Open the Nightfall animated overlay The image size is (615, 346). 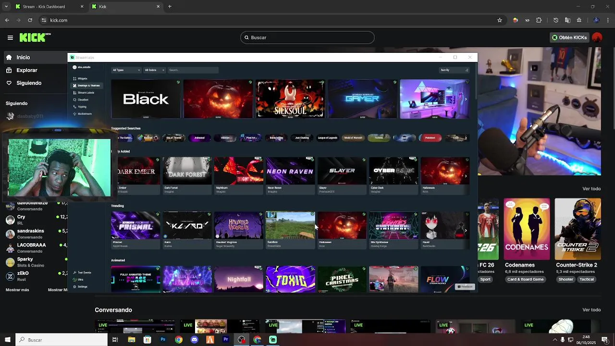(x=239, y=279)
